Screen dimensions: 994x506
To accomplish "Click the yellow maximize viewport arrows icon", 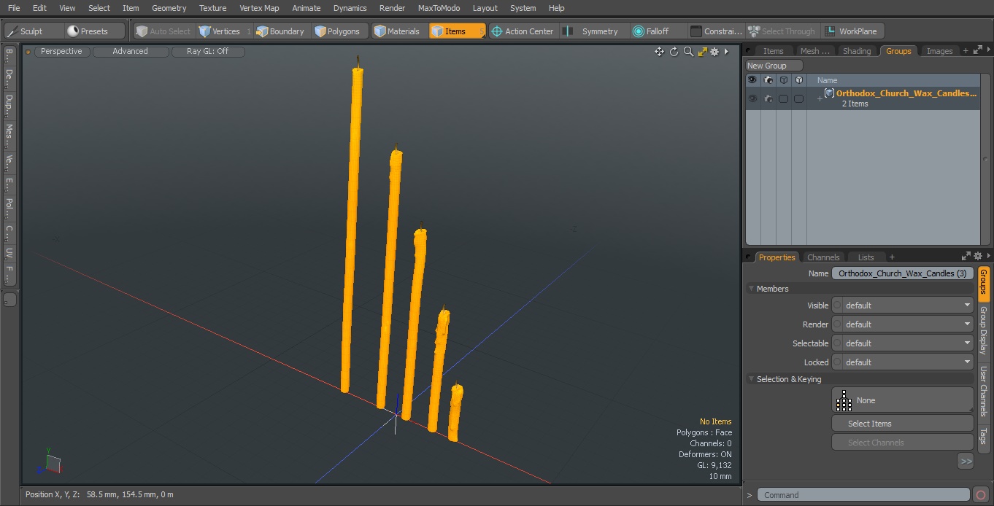I will pos(702,52).
